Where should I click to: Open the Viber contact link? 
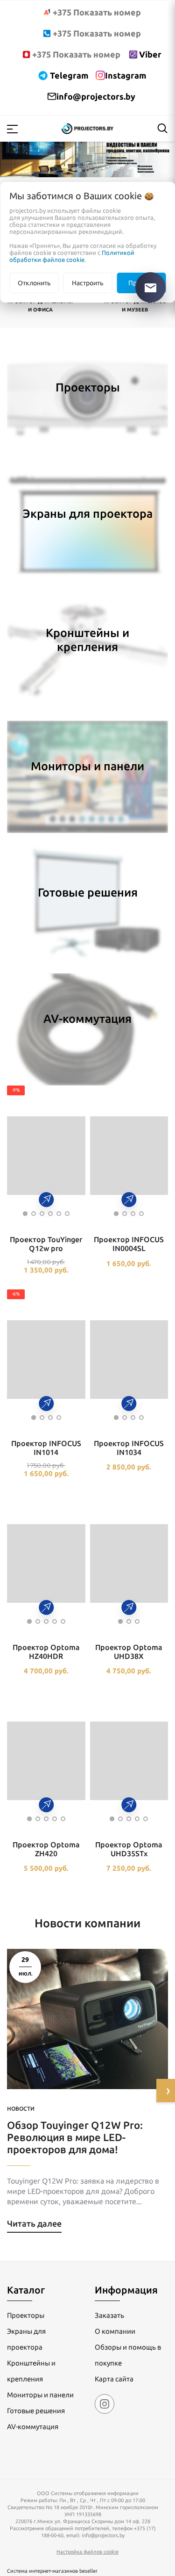pyautogui.click(x=145, y=55)
